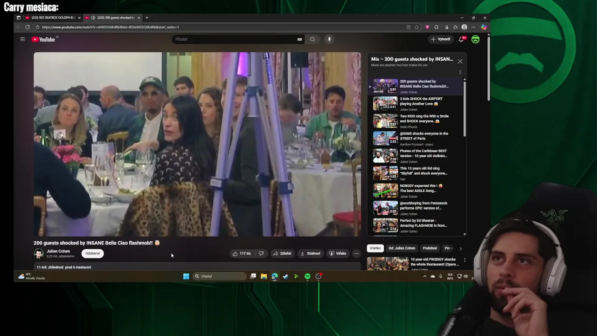Open Julien Cohen channel name link
597x336 pixels.
click(x=58, y=251)
